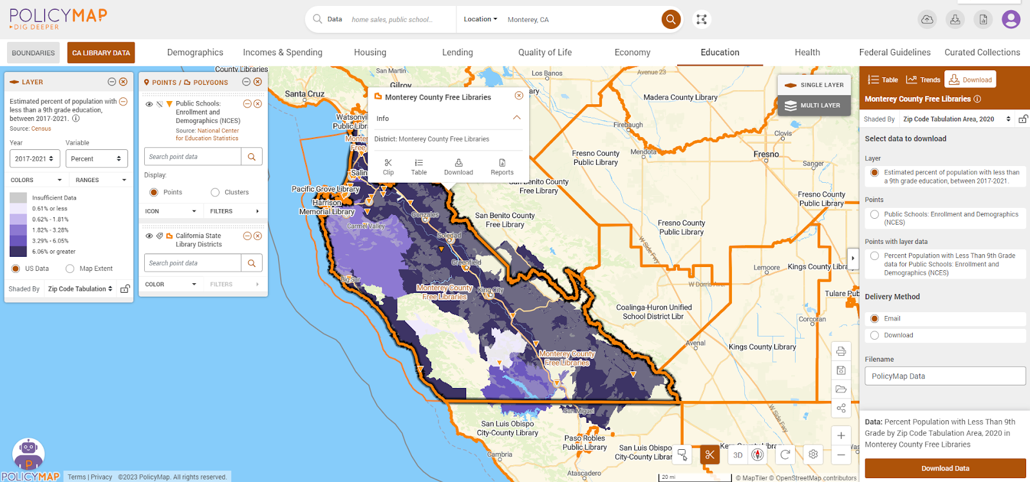The width and height of the screenshot is (1030, 482).
Task: Choose Email delivery method
Action: [874, 319]
